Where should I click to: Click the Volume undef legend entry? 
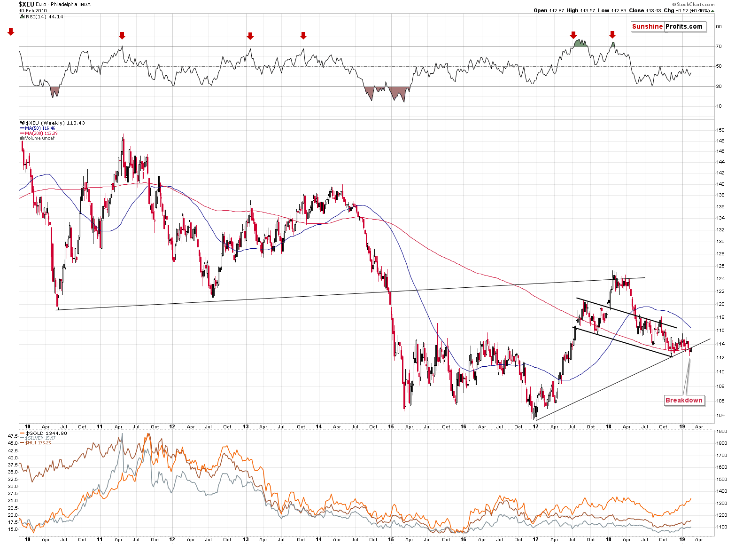[38, 138]
